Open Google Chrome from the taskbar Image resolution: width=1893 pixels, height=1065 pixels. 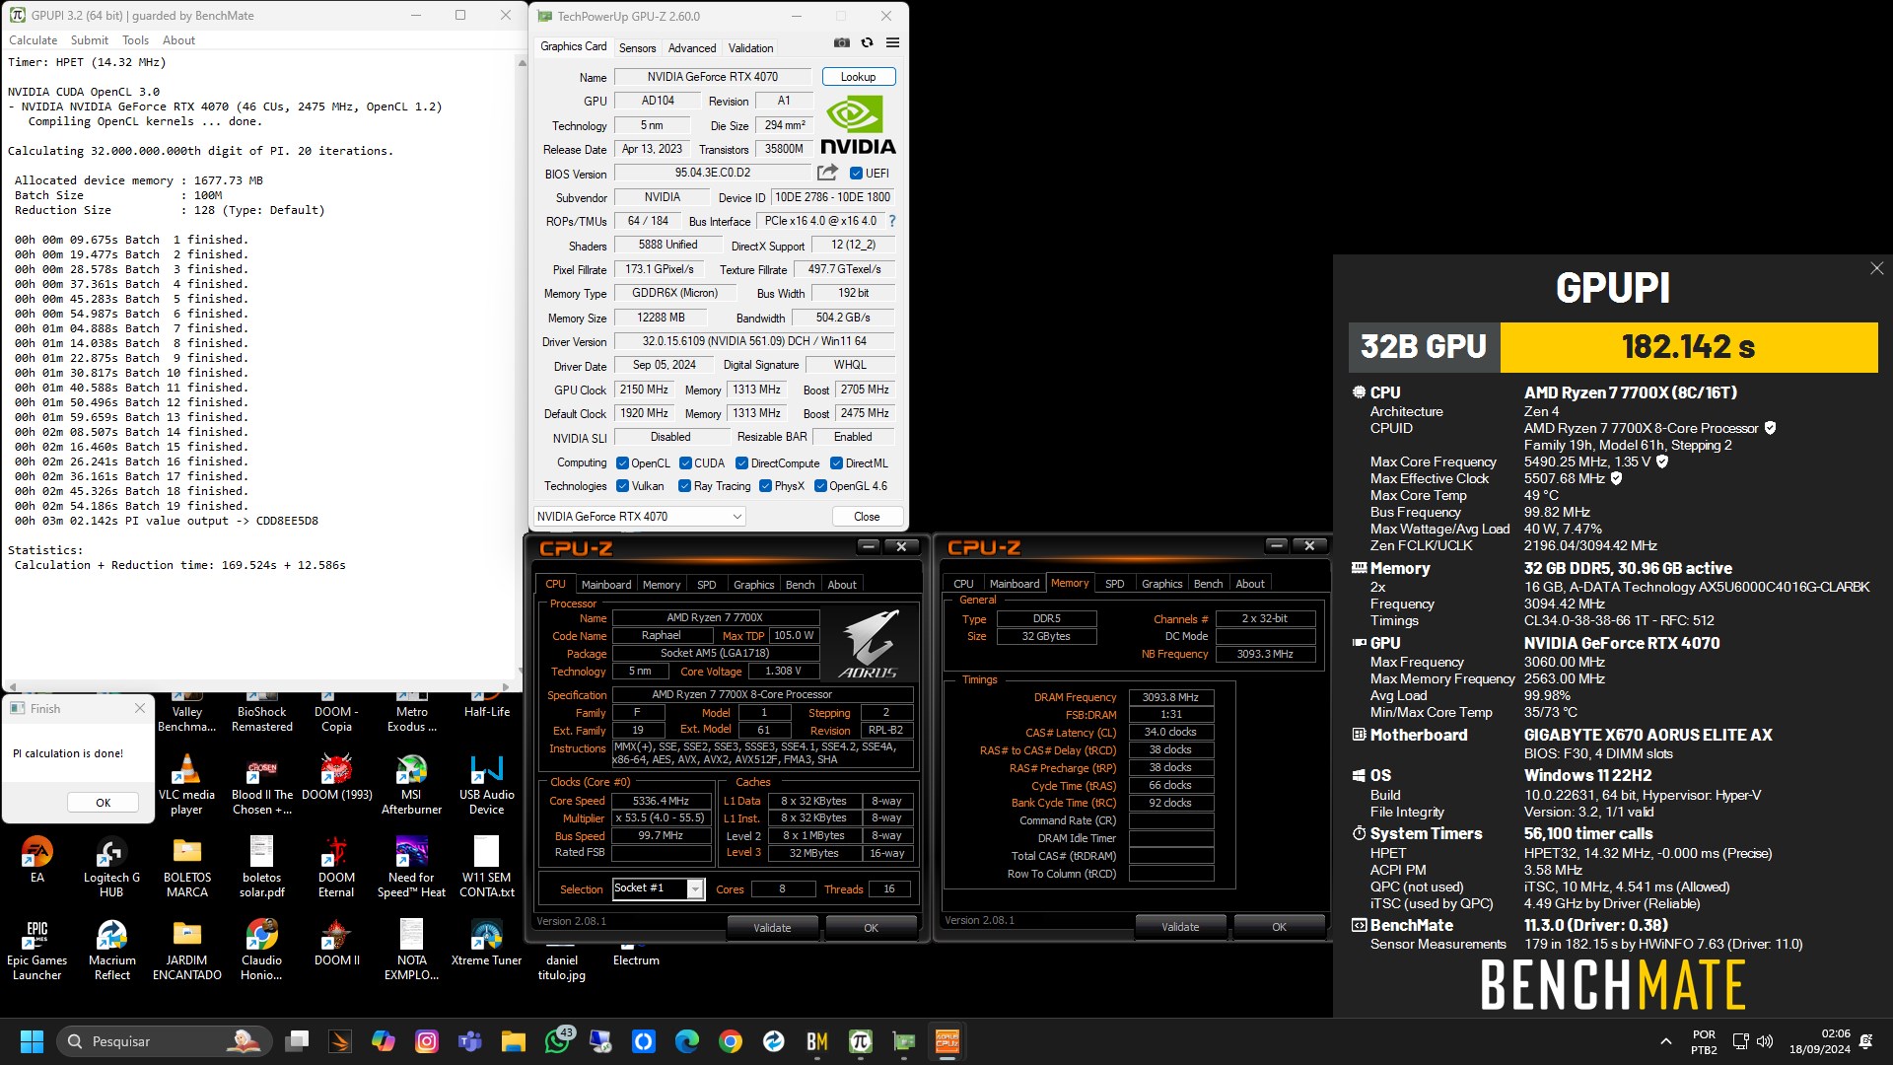tap(731, 1041)
